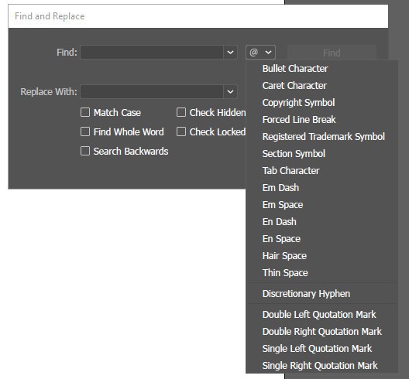Viewport: 409px width, 379px height.
Task: Enable the Check Hidden layers checkbox
Action: point(181,112)
